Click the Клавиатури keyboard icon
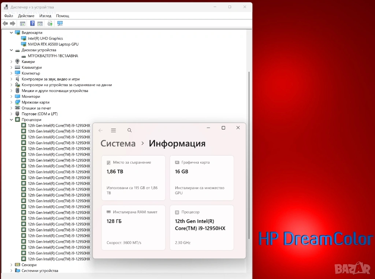375x279 pixels. [17, 67]
